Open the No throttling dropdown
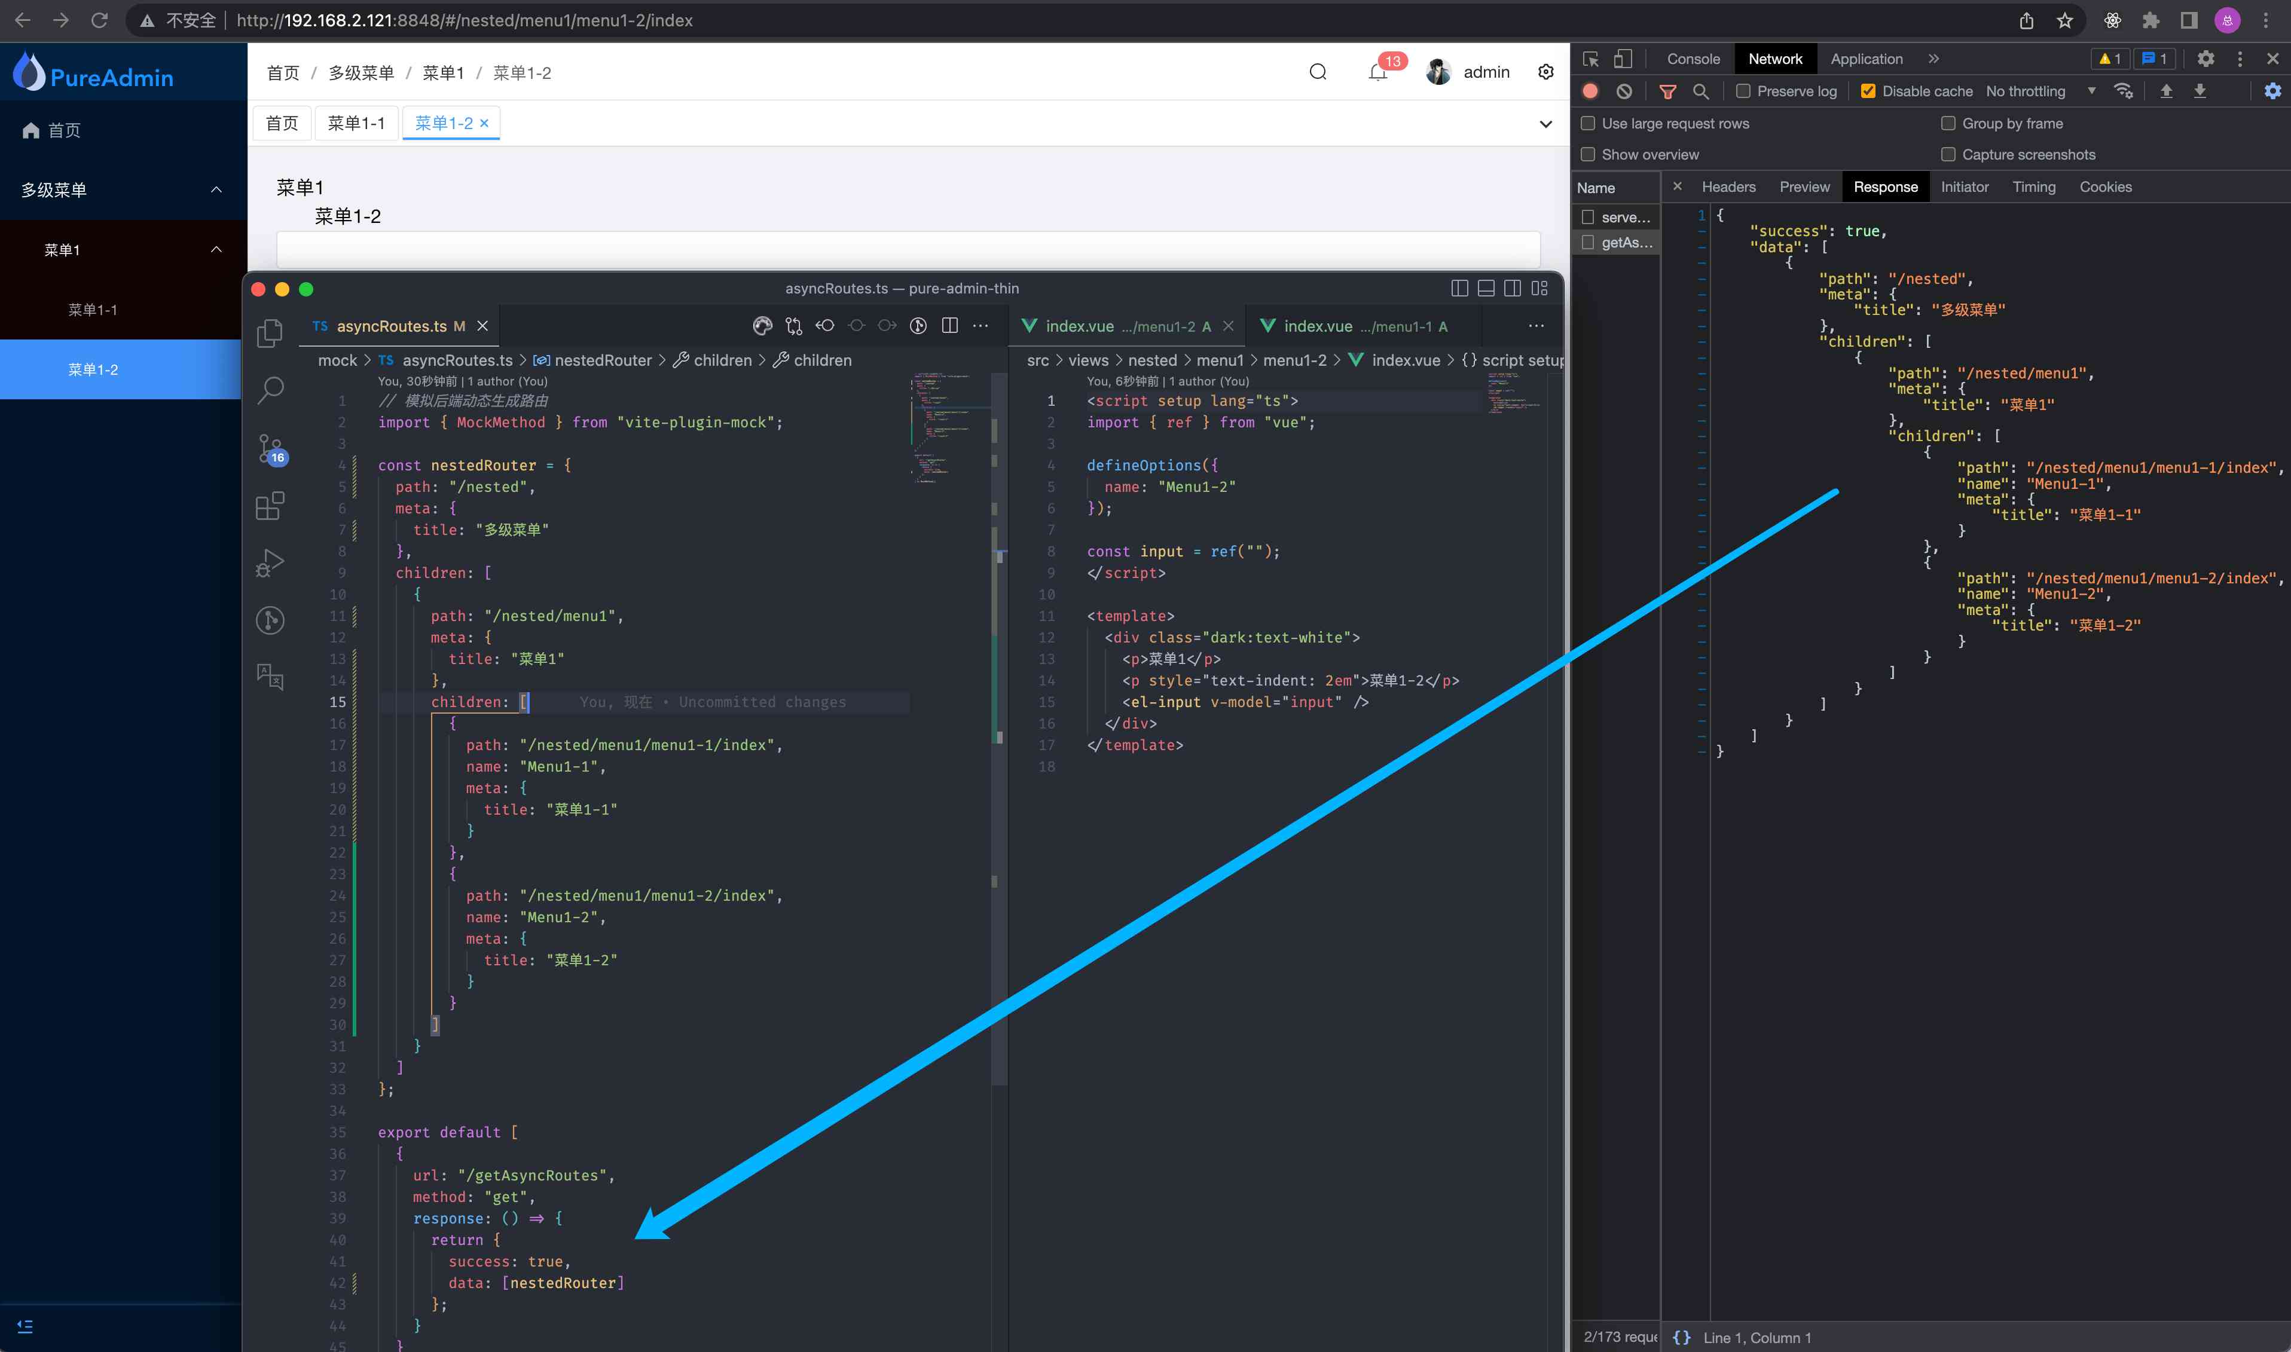The image size is (2291, 1352). click(2040, 91)
